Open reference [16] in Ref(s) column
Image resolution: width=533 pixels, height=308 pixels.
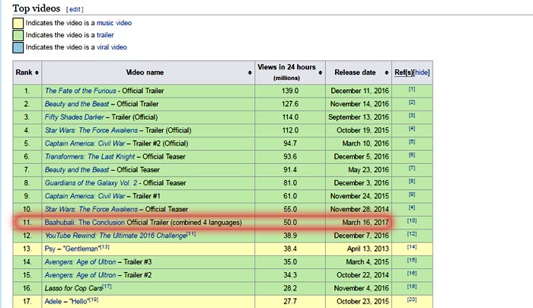click(412, 273)
